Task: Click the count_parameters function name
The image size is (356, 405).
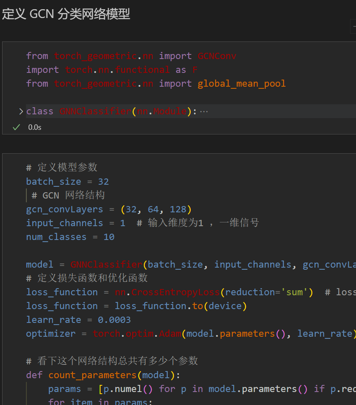Action: pos(92,374)
